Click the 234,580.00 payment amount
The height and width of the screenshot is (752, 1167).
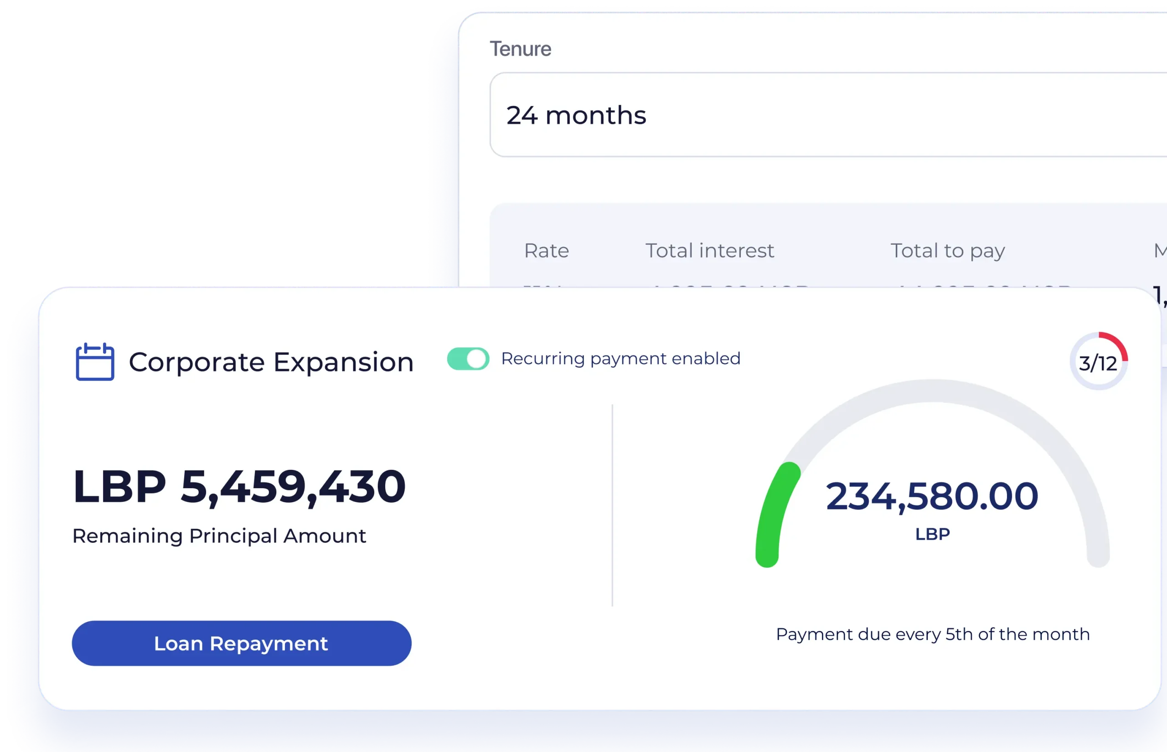932,497
